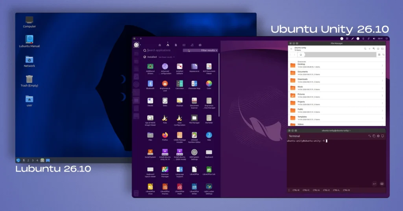The height and width of the screenshot is (211, 403).
Task: Click the File Manager search icon
Action: pyautogui.click(x=365, y=49)
